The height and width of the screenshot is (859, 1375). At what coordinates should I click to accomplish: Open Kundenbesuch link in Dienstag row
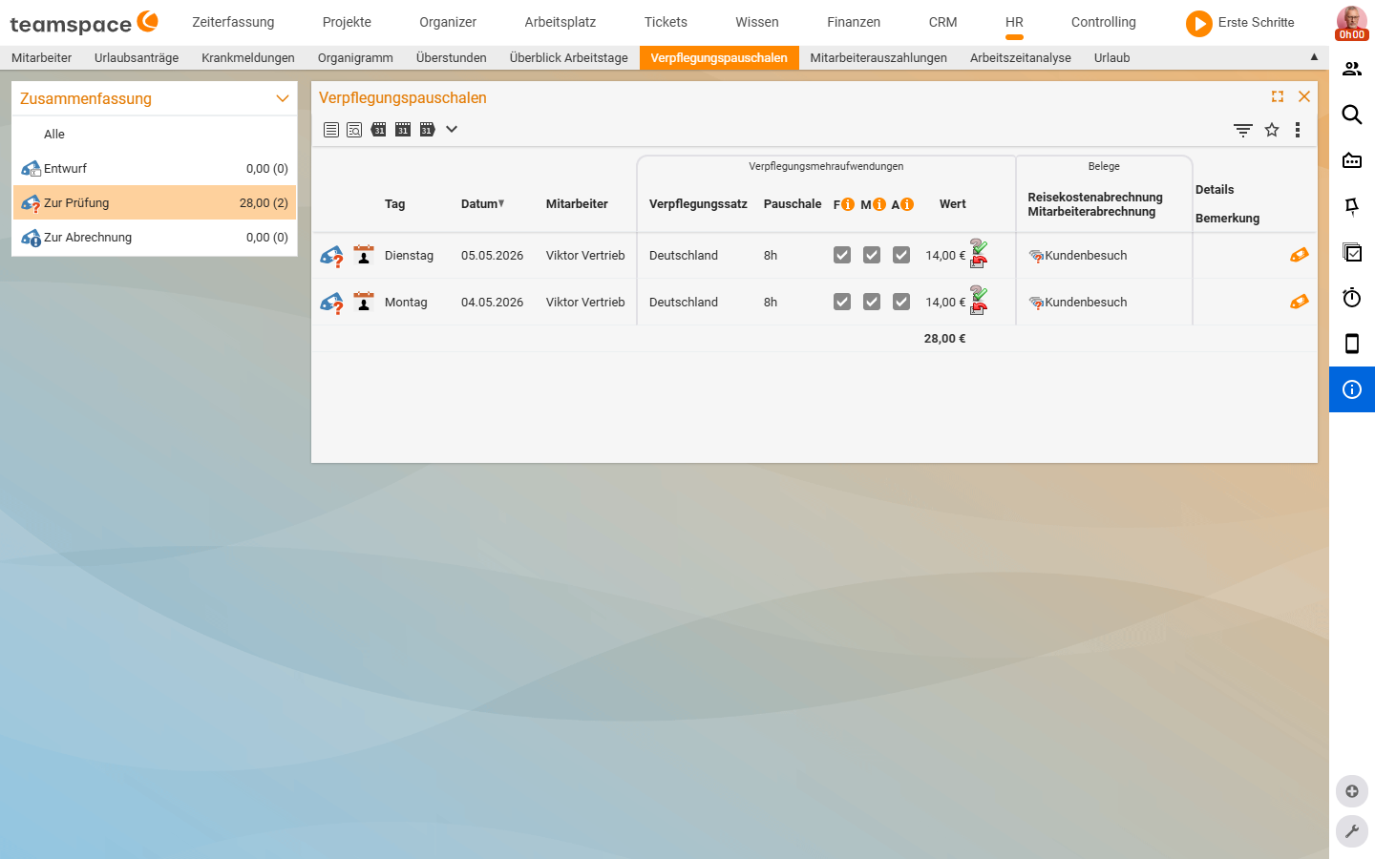point(1086,256)
